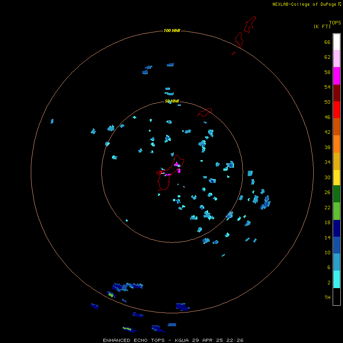The width and height of the screenshot is (343, 343).
Task: Click the '50 NMI' range ring label
Action: (x=172, y=101)
